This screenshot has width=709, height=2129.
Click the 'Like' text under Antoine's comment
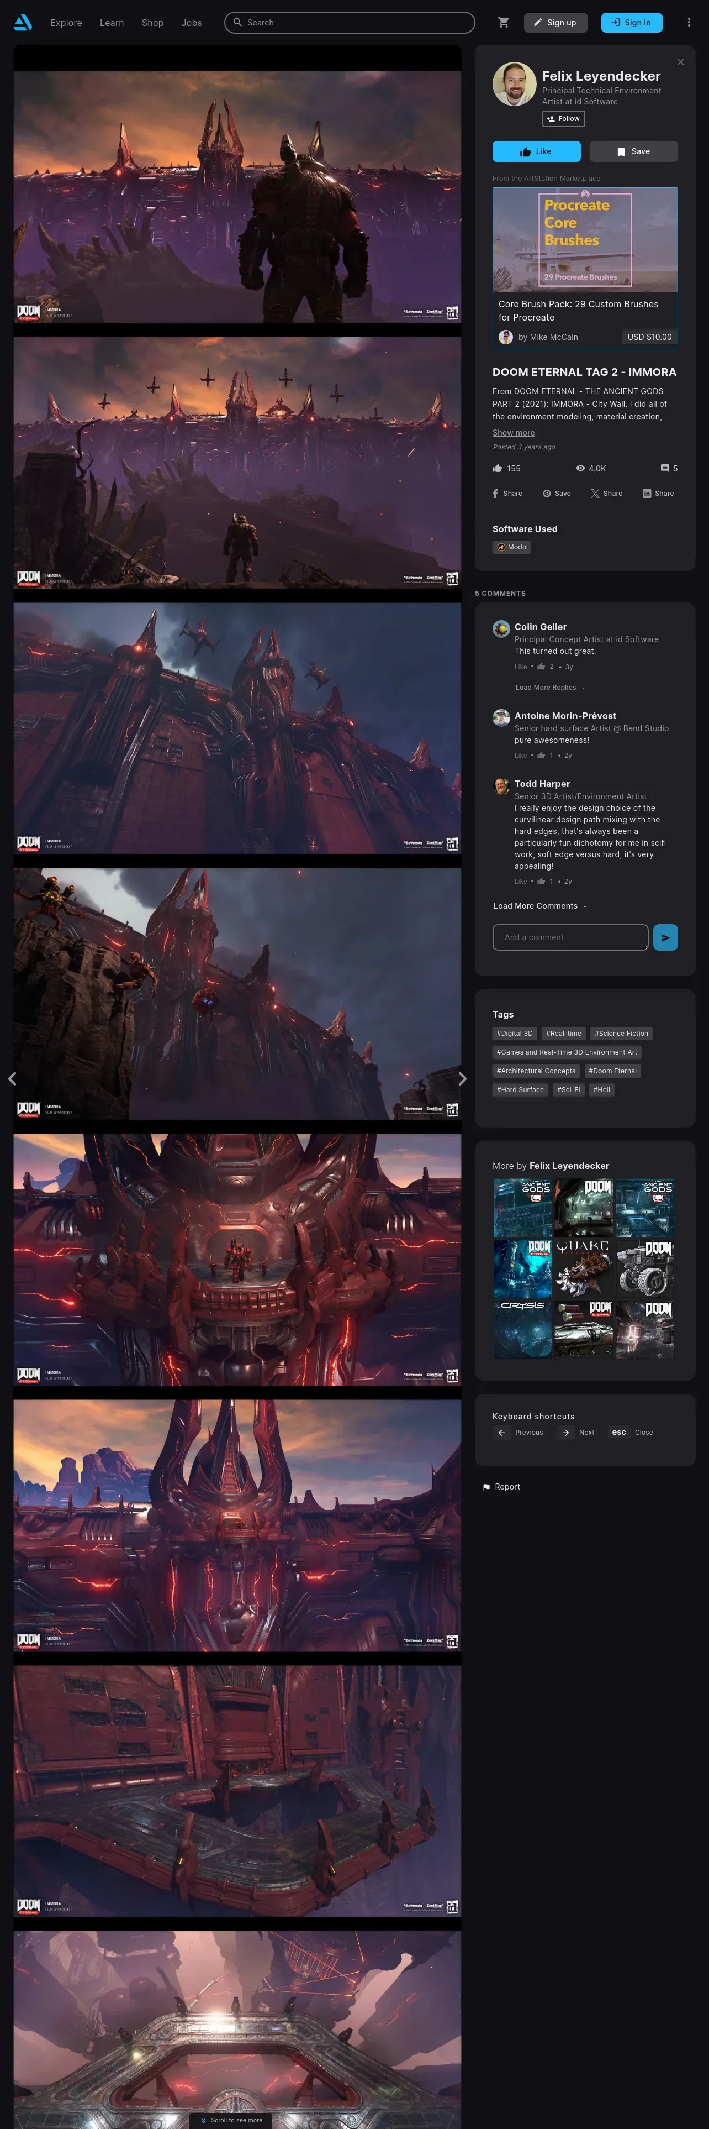(x=521, y=756)
